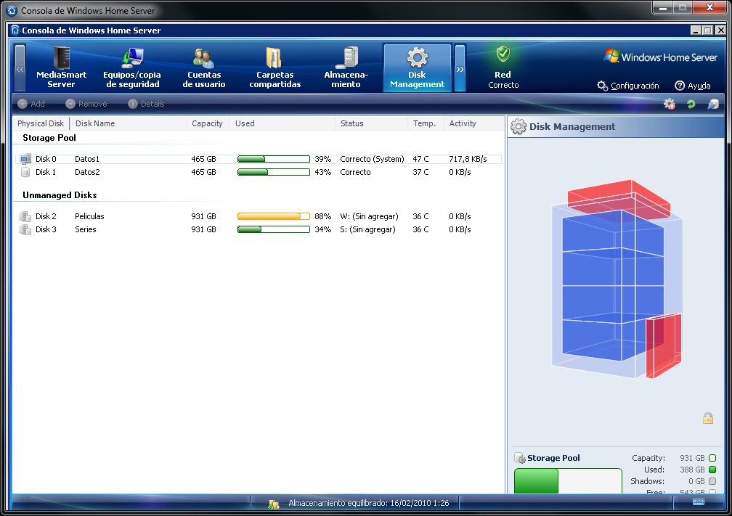Select Disk 2 Peliculas row
732x516 pixels.
coord(89,216)
